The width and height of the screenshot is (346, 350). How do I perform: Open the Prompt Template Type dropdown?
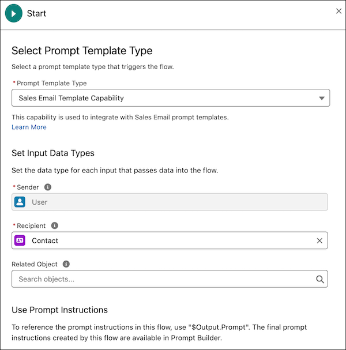pos(171,98)
